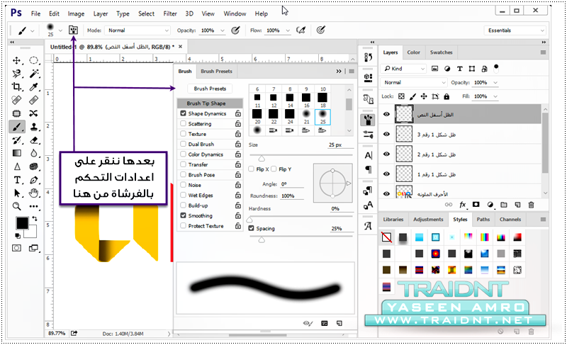Open layer Opacity dropdown
This screenshot has width=567, height=345.
coord(495,82)
